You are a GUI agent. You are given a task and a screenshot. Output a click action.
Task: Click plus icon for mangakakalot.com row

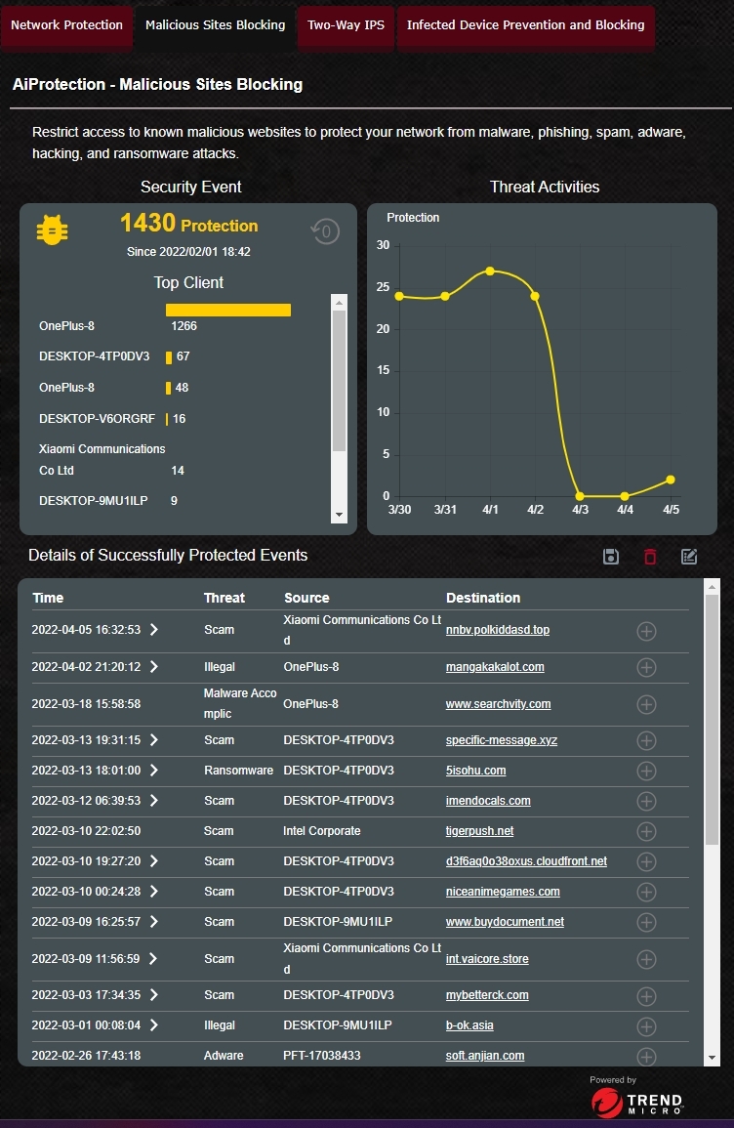pyautogui.click(x=647, y=668)
